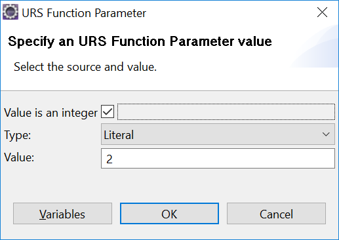The height and width of the screenshot is (240, 339).
Task: Click the gear application icon in title bar
Action: pos(10,12)
